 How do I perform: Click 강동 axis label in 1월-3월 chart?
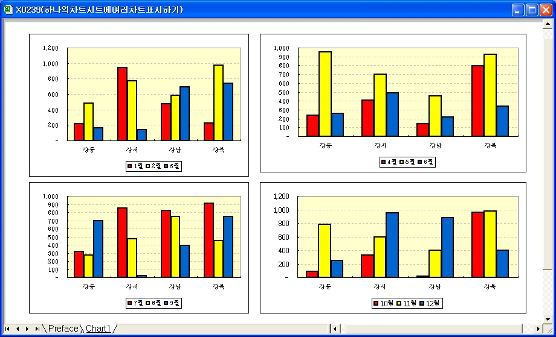tap(89, 150)
